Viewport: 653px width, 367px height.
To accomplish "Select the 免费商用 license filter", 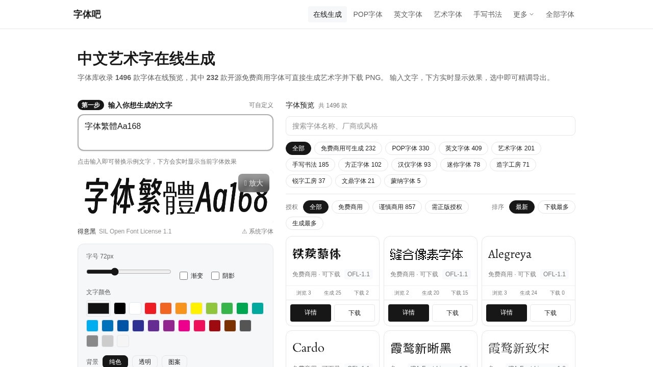I will point(350,207).
